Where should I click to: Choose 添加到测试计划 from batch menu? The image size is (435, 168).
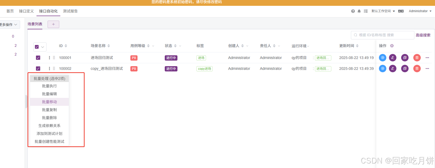(49, 134)
